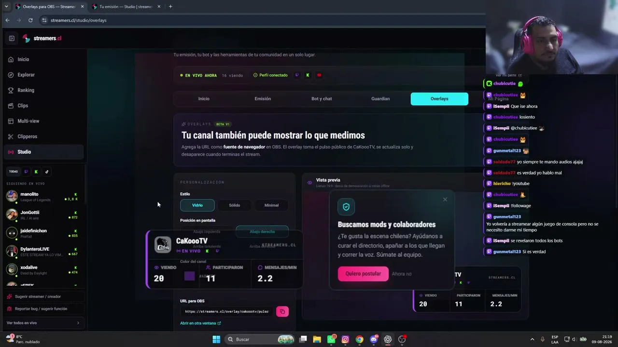Open xodalive's live channel
This screenshot has width=618, height=347.
tap(43, 269)
